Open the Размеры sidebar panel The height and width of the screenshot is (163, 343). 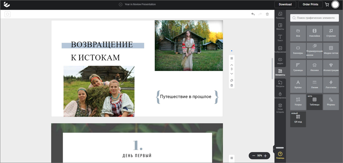(280, 15)
